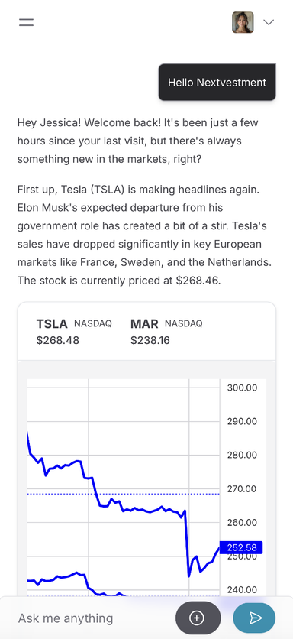
Task: Click the plus attachment button
Action: click(198, 618)
